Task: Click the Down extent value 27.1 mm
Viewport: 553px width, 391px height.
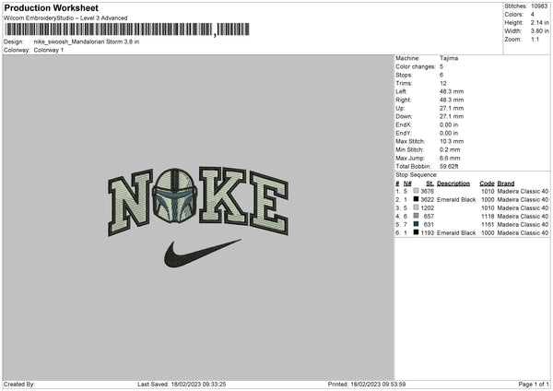Action: 452,116
